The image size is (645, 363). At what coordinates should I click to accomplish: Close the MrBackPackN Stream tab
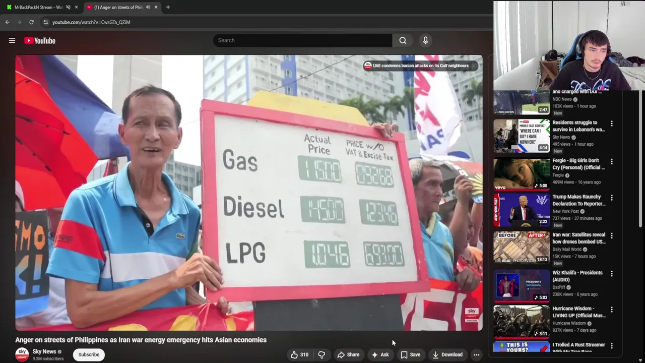[76, 7]
